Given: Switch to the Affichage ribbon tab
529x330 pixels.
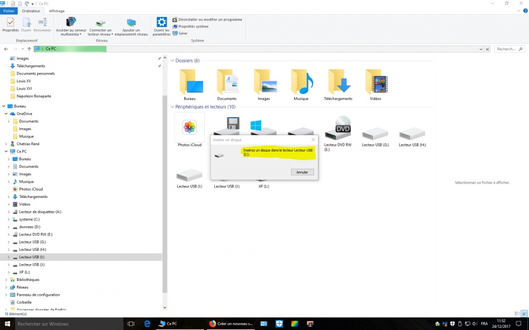Looking at the screenshot, I should (57, 11).
